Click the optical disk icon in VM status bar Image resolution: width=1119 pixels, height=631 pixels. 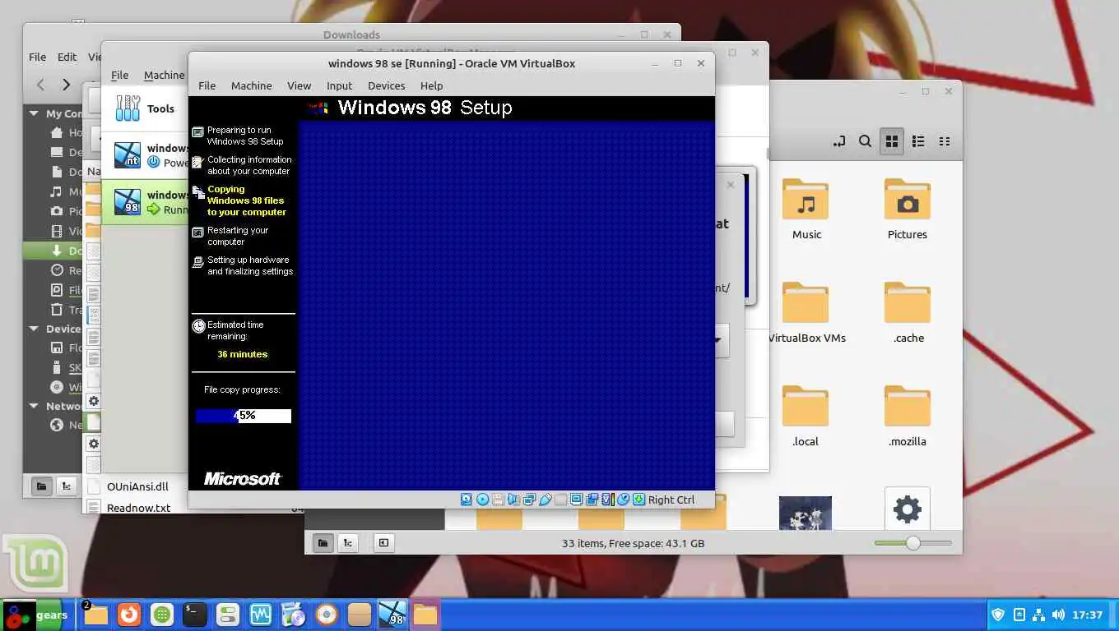coord(482,500)
